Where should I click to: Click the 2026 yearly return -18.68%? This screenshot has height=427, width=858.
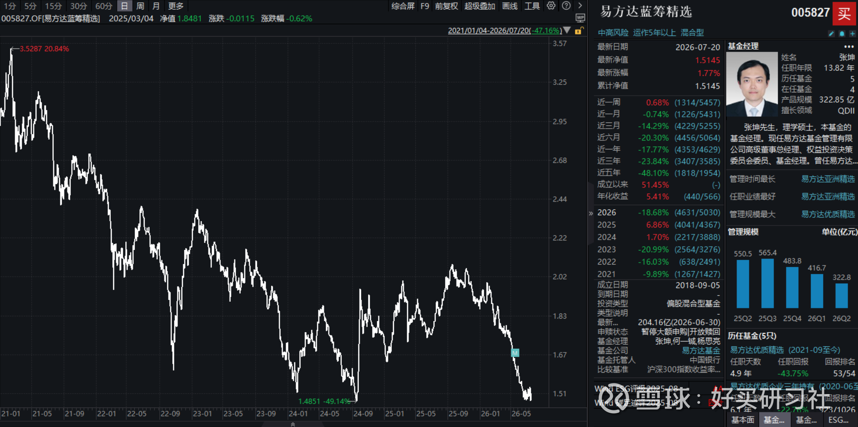point(653,212)
